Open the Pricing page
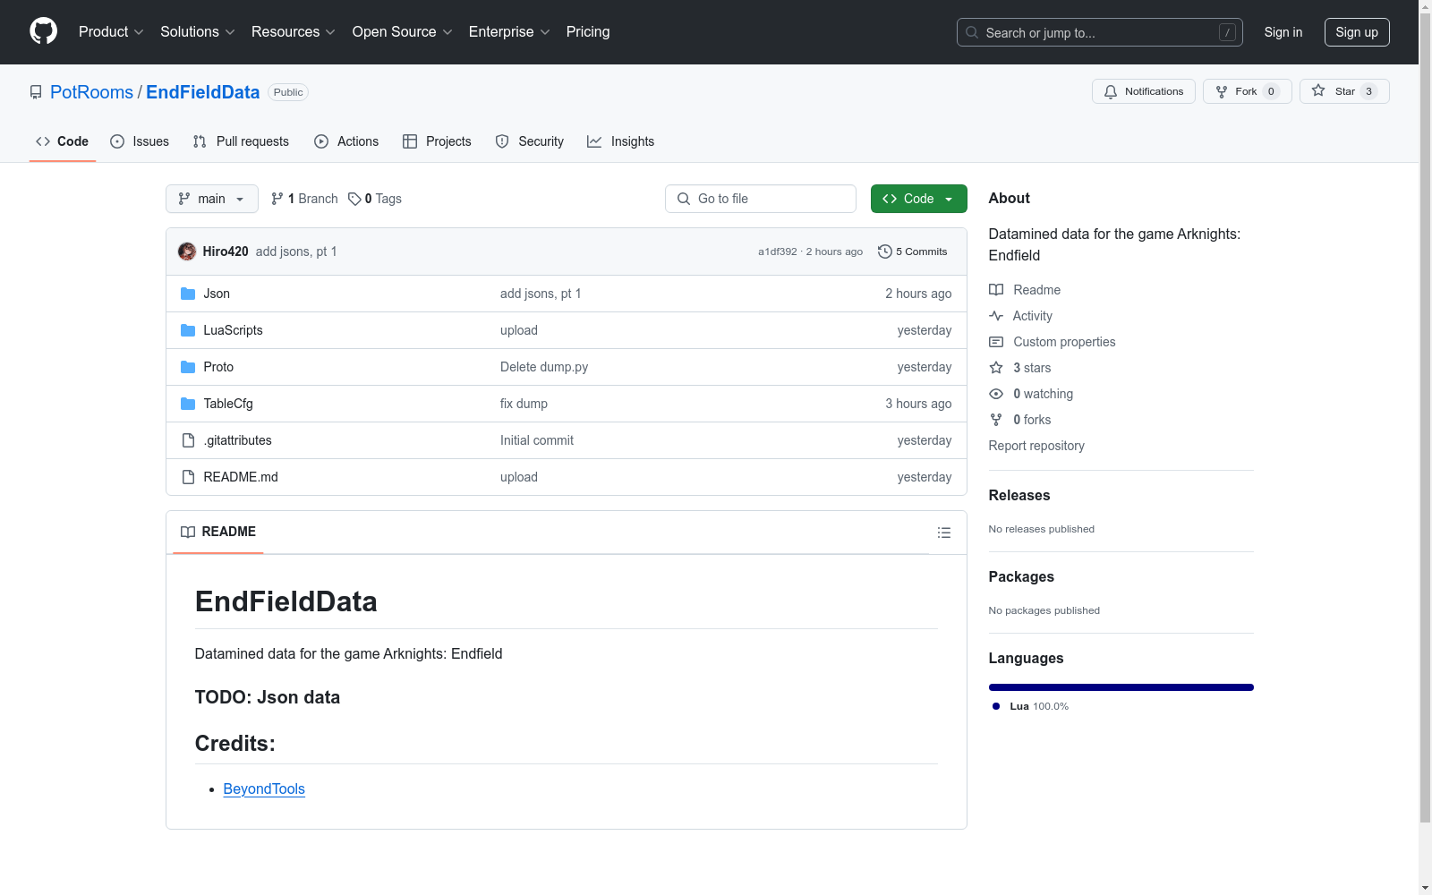Image resolution: width=1432 pixels, height=895 pixels. point(588,32)
